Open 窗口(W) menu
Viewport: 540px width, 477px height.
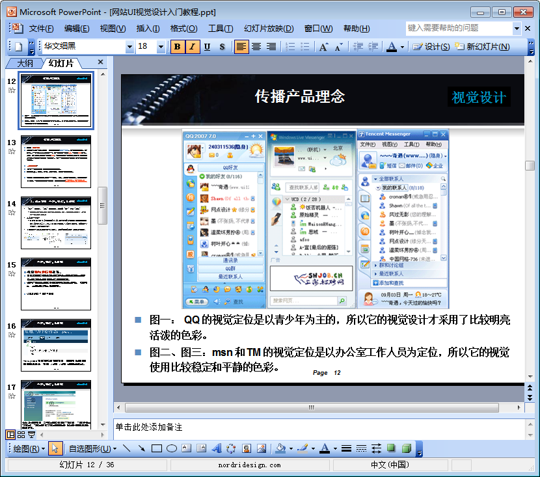(x=318, y=29)
